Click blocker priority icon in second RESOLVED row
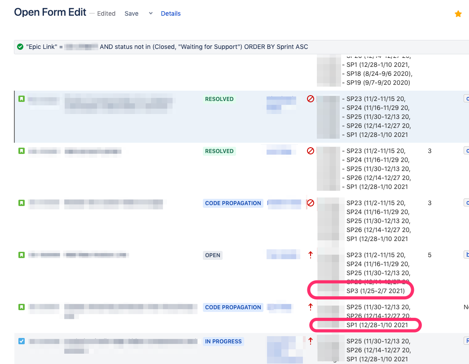 pyautogui.click(x=311, y=151)
